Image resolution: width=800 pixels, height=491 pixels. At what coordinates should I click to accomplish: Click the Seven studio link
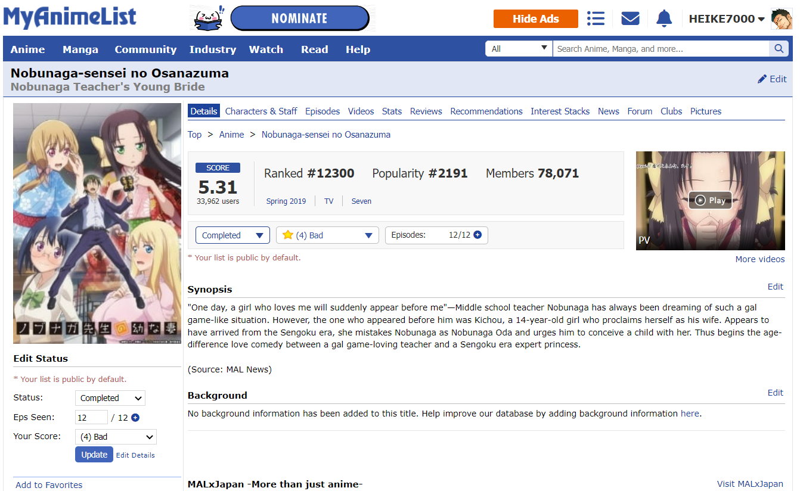(361, 201)
